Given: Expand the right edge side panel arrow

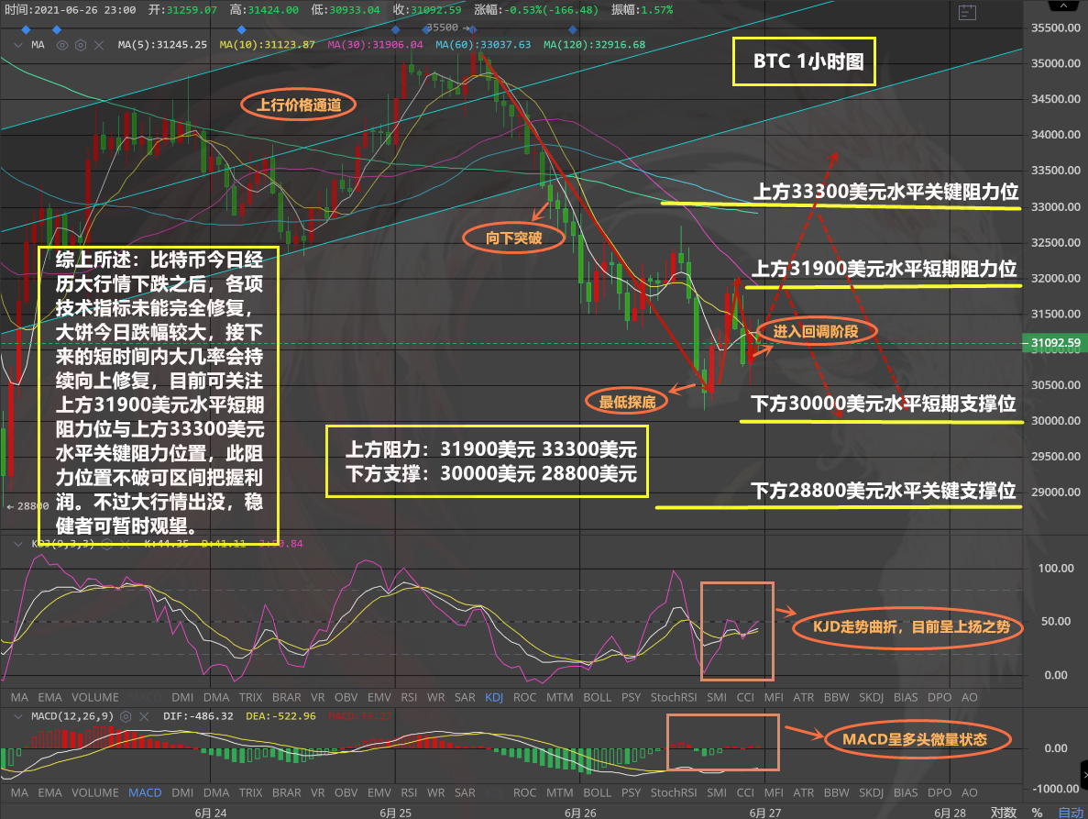Looking at the screenshot, I should tap(1084, 774).
